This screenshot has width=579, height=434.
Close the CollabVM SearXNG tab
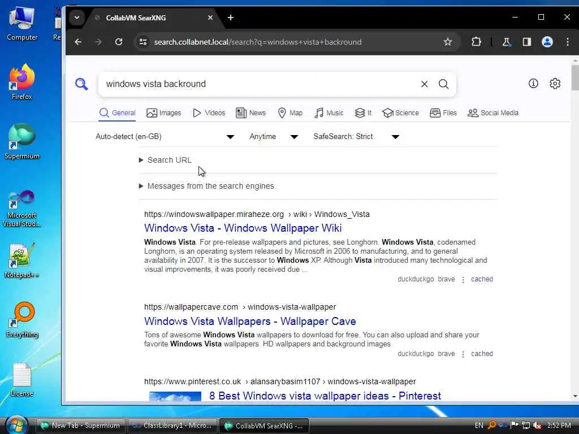point(210,18)
